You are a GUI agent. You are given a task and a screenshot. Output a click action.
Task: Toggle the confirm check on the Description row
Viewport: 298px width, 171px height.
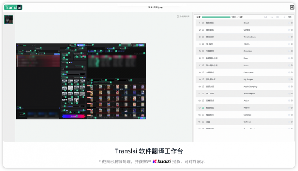289,72
